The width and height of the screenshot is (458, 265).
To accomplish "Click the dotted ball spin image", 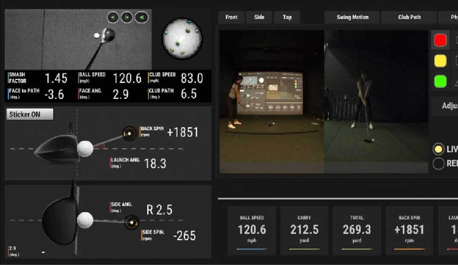I will 182,39.
